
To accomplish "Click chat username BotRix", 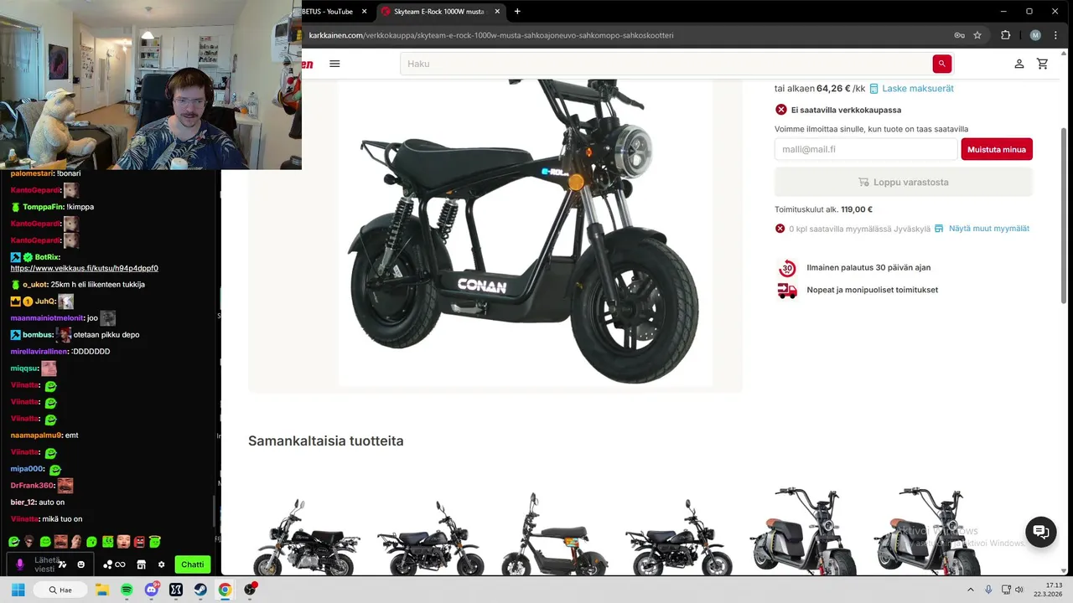I will point(46,257).
